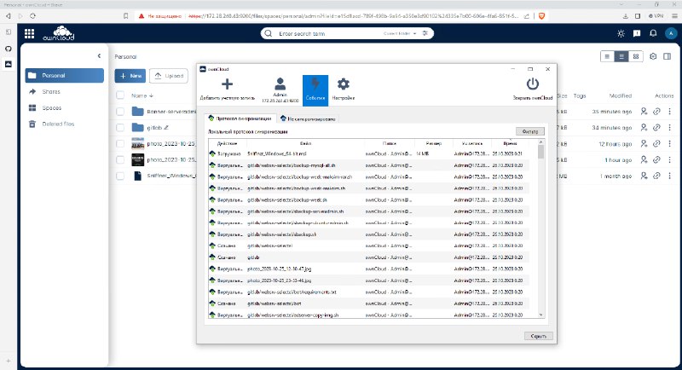Open the search filter options icon

425,33
